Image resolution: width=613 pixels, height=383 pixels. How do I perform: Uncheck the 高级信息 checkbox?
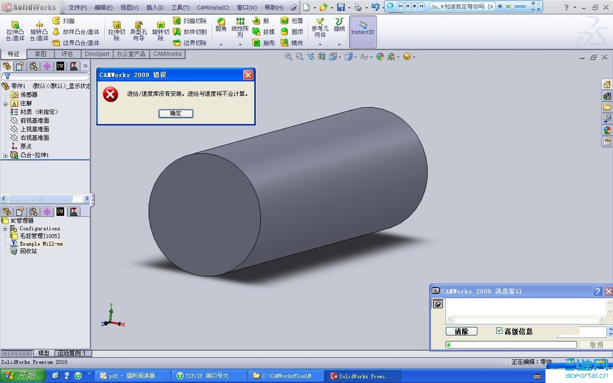point(499,331)
